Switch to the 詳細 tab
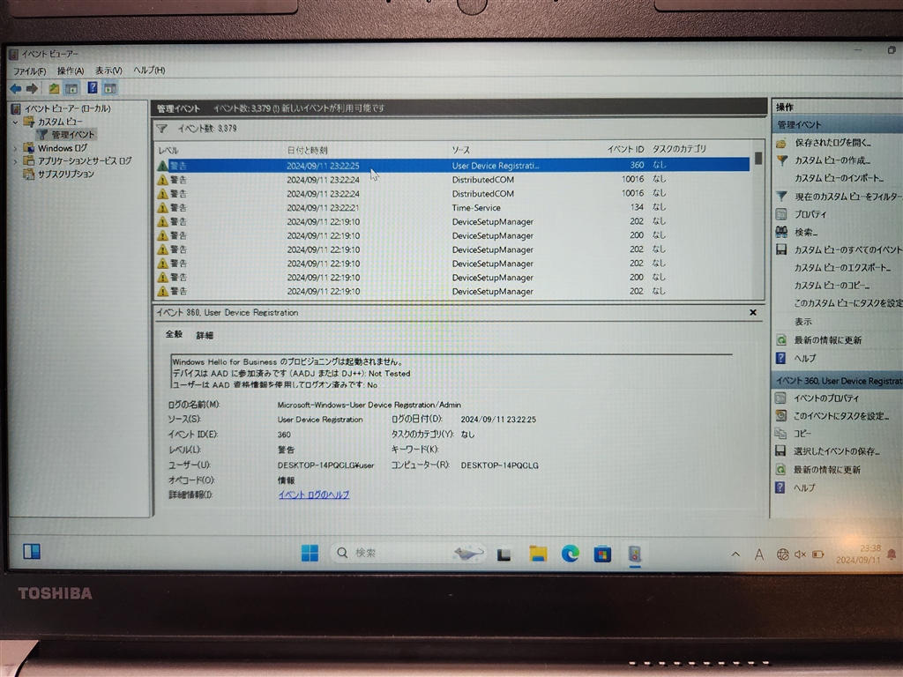Viewport: 903px width, 677px height. coord(205,335)
